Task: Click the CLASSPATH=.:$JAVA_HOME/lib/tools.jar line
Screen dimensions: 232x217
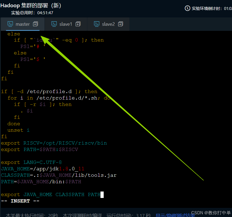Action: (x=59, y=175)
